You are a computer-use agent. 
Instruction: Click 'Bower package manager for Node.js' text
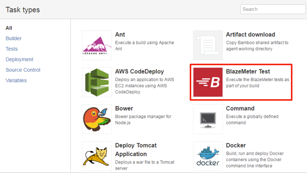pos(143,119)
